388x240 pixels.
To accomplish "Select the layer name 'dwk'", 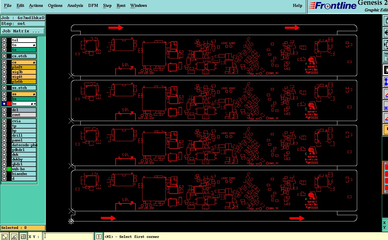I will pyautogui.click(x=24, y=155).
